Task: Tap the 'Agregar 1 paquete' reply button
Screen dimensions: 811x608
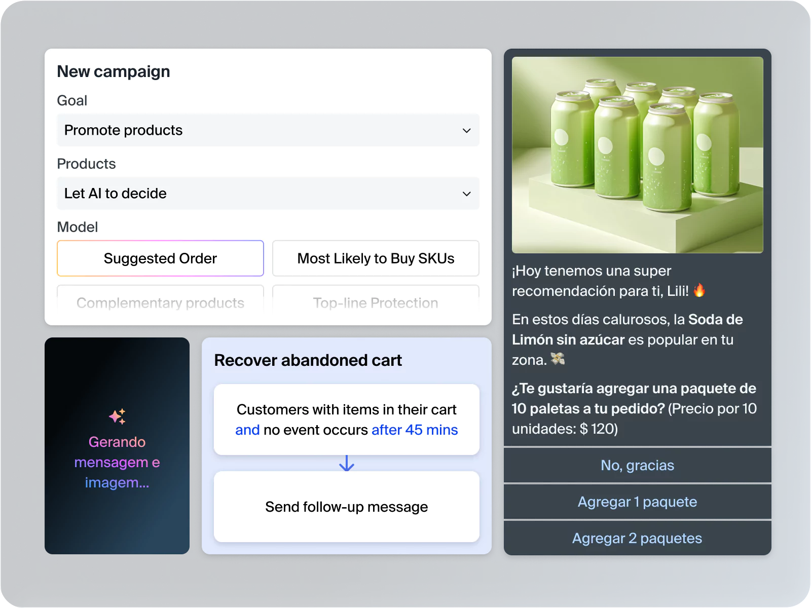Action: (x=637, y=502)
